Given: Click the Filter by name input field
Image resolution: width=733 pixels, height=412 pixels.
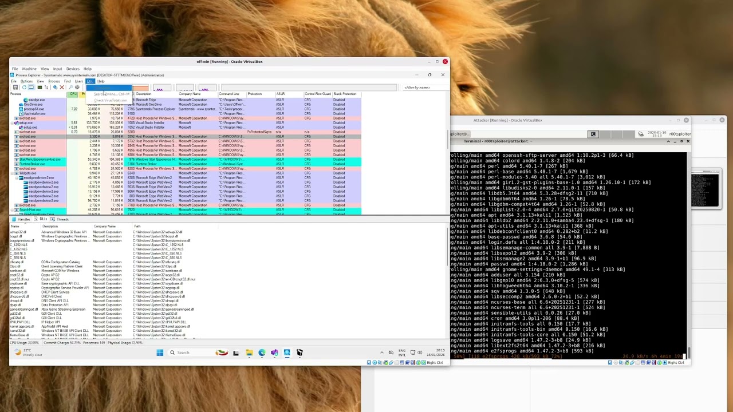Looking at the screenshot, I should (424, 88).
